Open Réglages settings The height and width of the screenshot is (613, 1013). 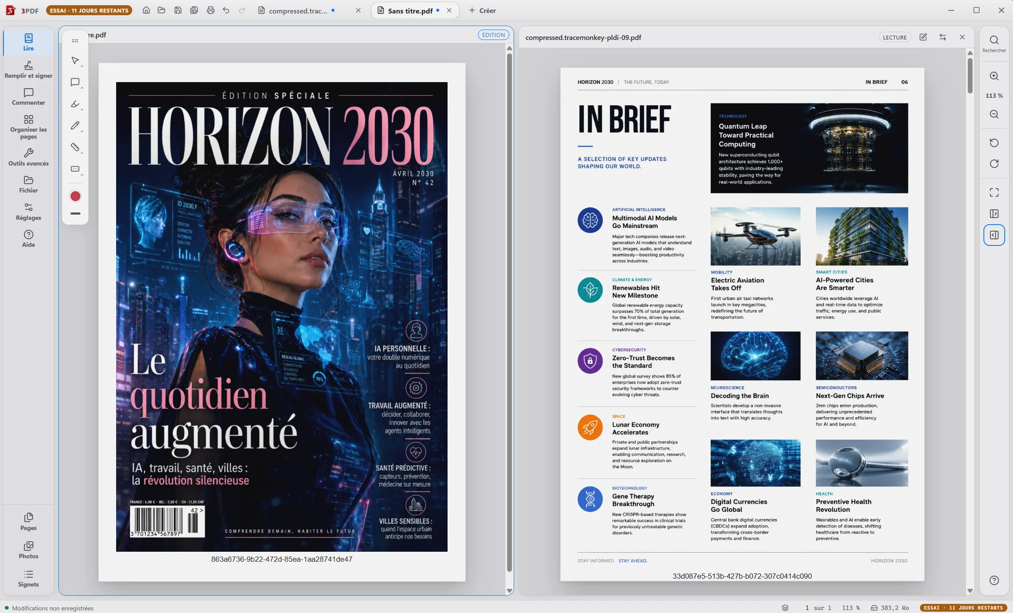(x=28, y=212)
